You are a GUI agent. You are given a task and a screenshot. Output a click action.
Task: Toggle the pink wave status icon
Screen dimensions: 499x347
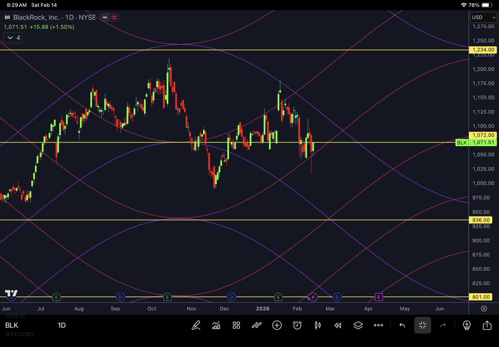(114, 17)
